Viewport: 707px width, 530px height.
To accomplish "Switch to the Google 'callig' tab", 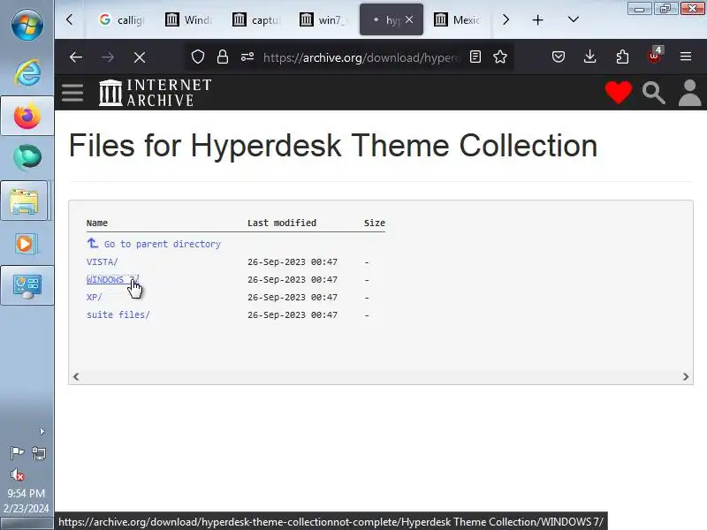I will point(121,19).
